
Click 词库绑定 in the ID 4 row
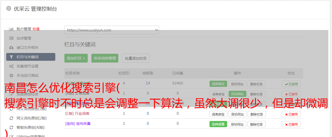click(218, 84)
